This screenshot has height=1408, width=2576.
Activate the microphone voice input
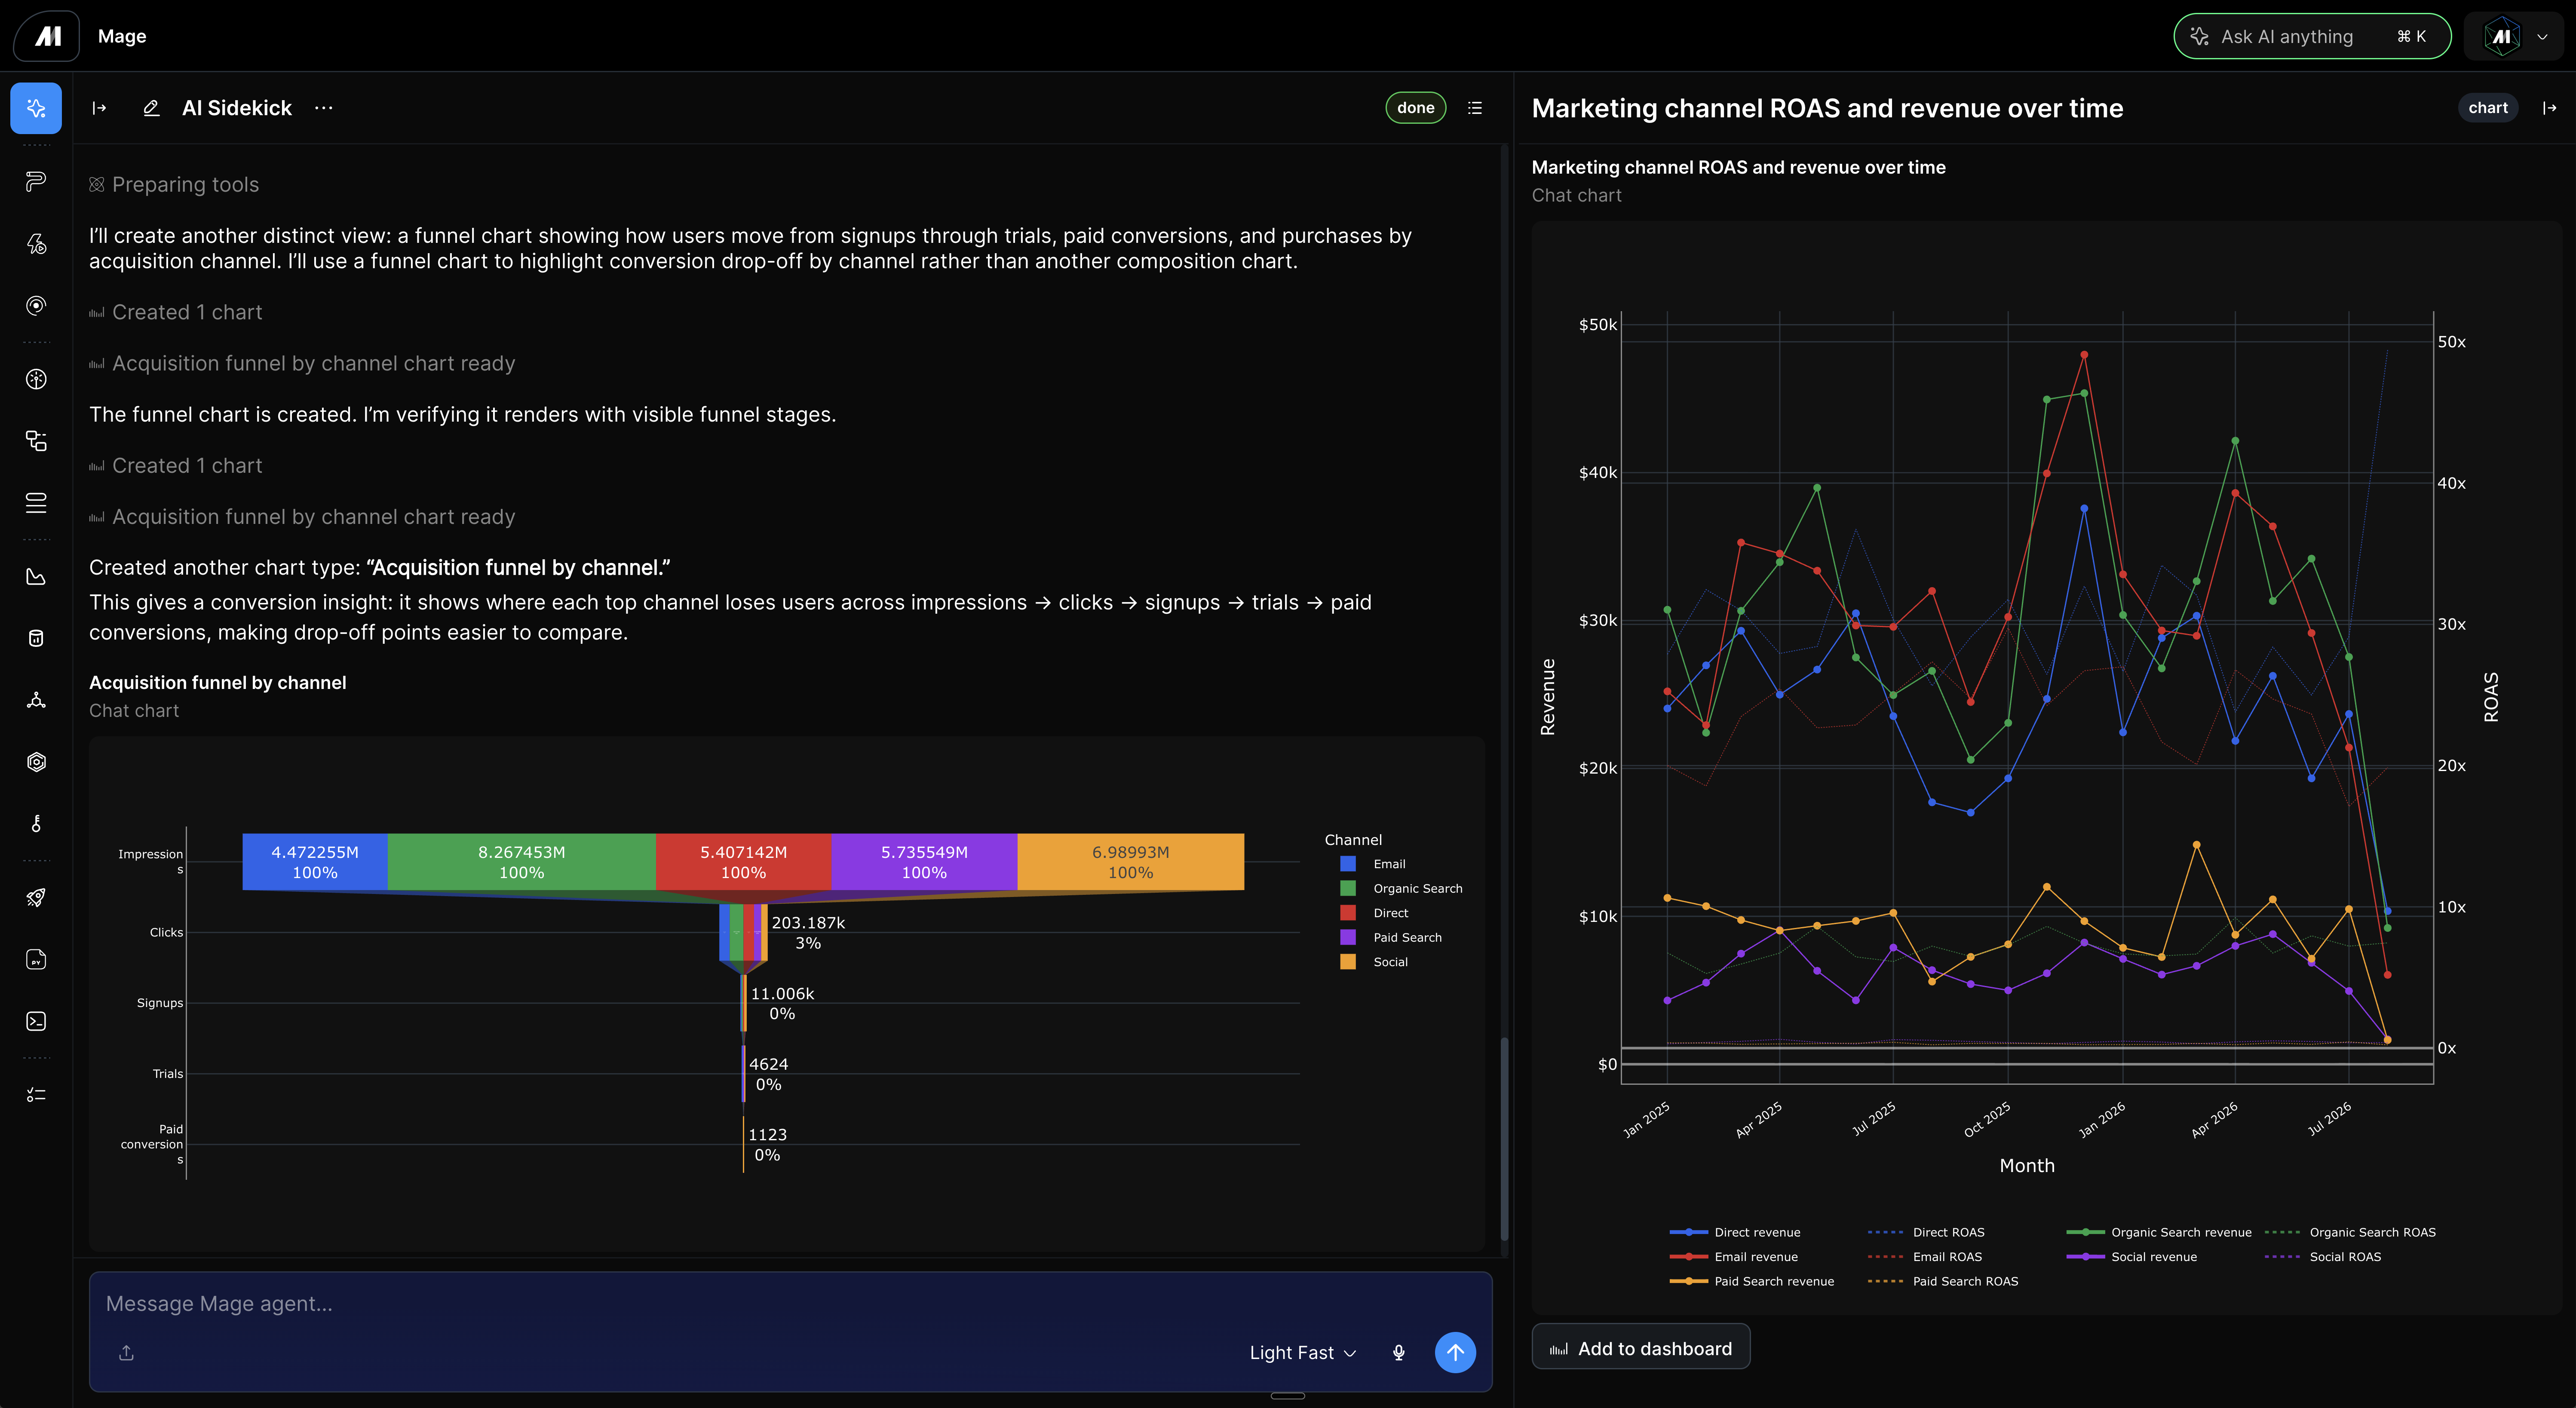[x=1399, y=1353]
